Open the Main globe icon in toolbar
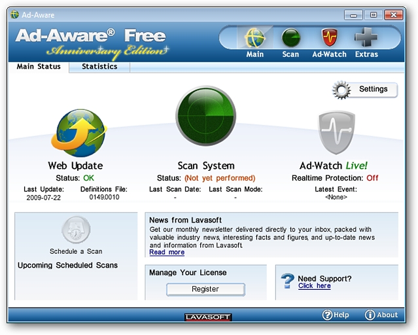 (x=254, y=38)
